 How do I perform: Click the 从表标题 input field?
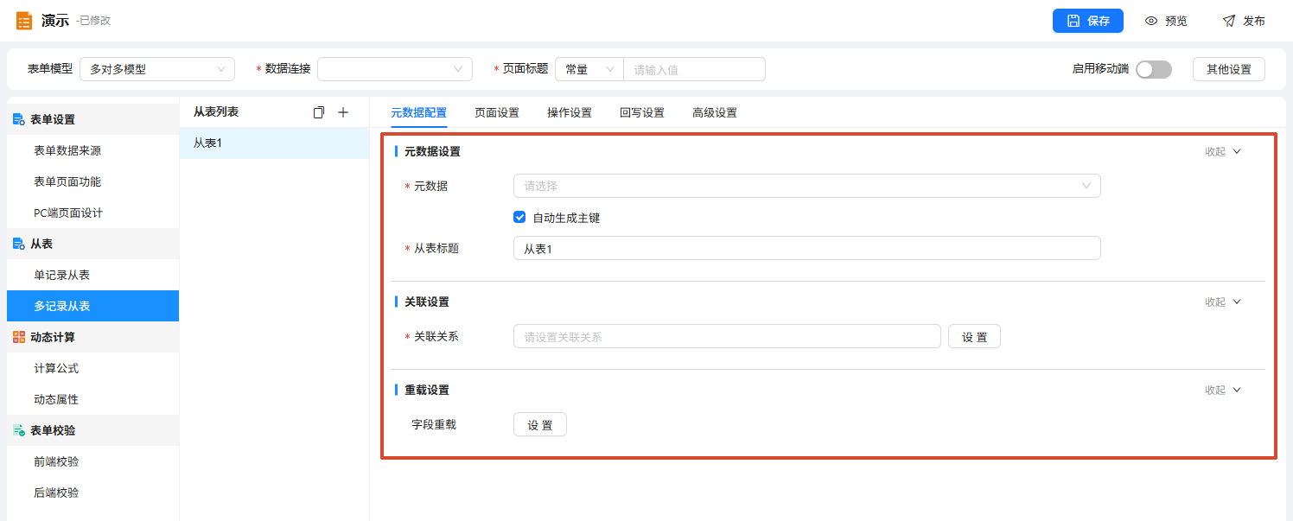click(x=807, y=248)
